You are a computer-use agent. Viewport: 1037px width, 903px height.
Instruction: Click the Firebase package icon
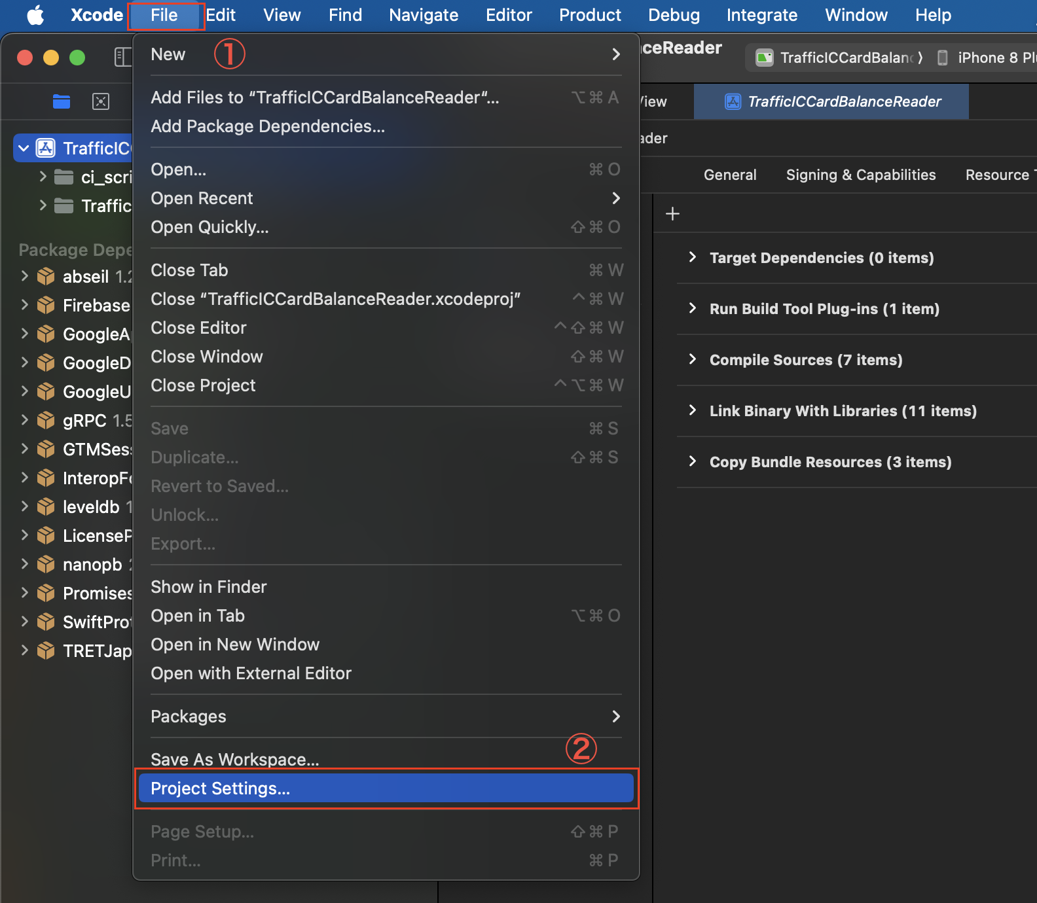pyautogui.click(x=46, y=306)
